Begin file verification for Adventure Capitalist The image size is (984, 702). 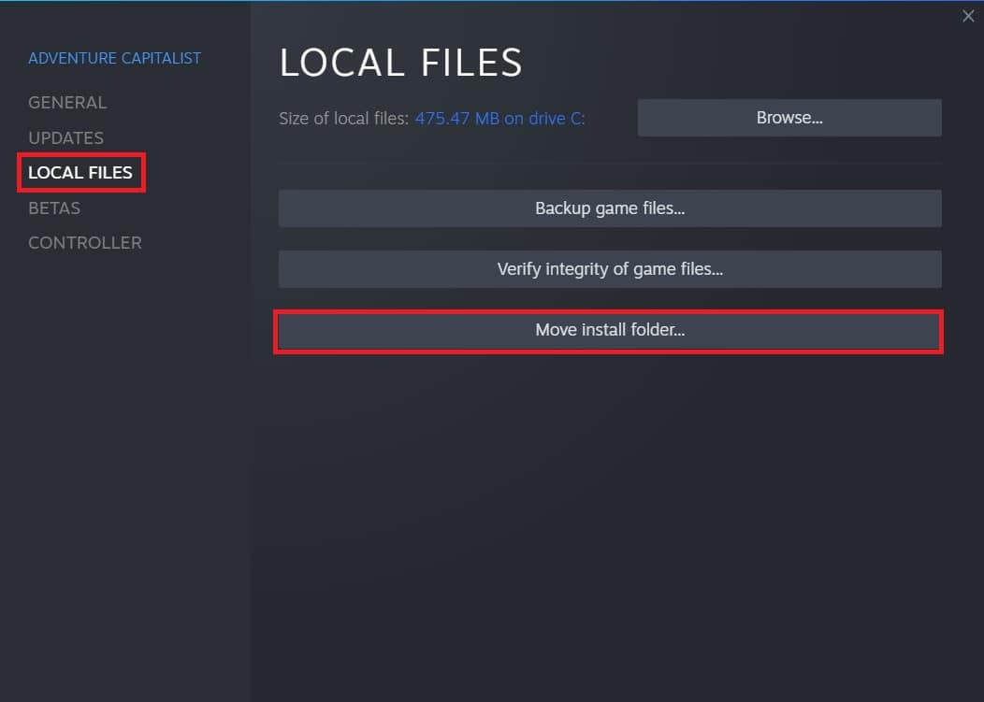(609, 268)
